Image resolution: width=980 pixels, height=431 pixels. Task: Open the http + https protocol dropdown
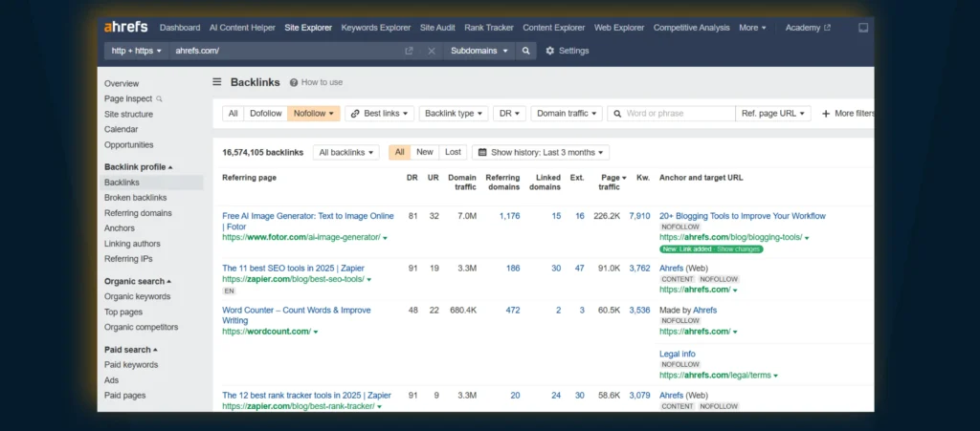point(138,51)
